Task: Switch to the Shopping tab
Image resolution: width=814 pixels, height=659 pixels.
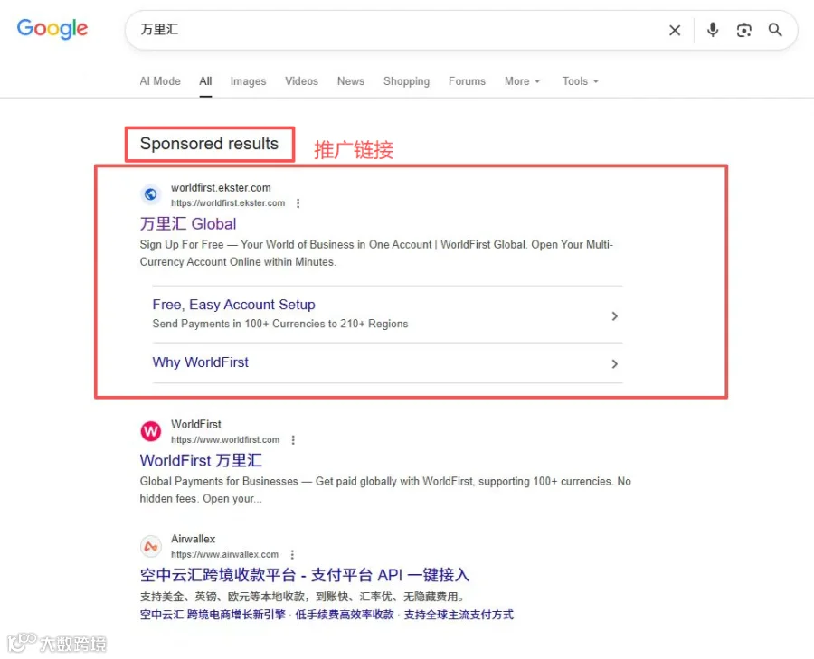Action: (406, 81)
